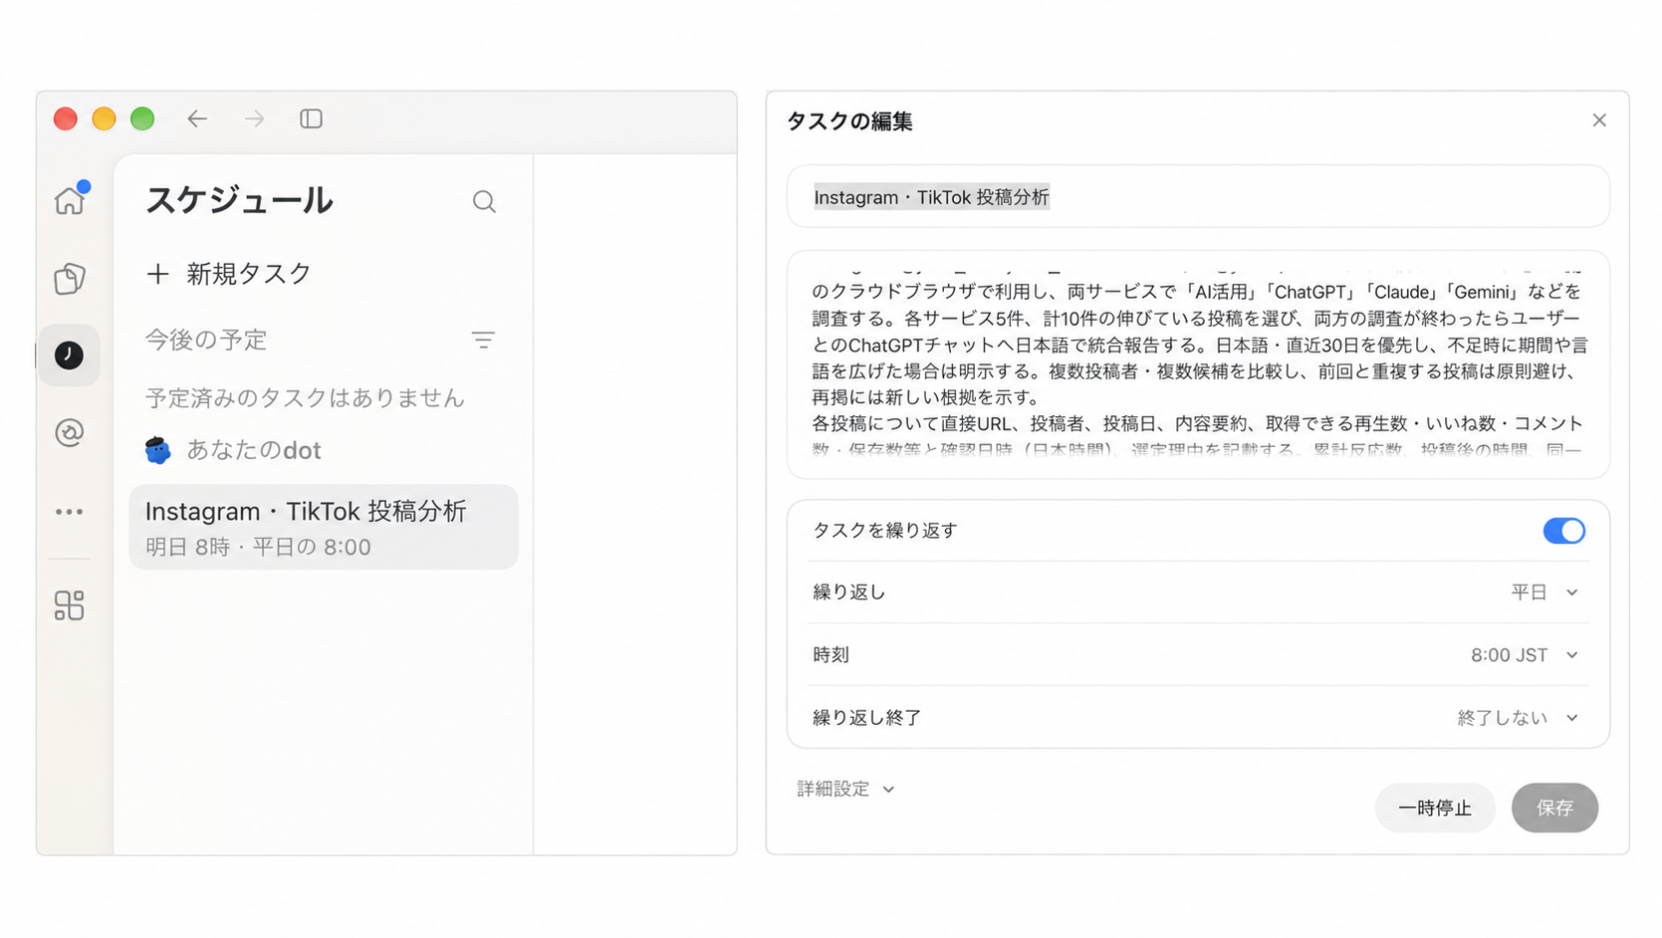Viewport: 1662px width, 938px height.
Task: Click the 保存 button
Action: click(x=1554, y=808)
